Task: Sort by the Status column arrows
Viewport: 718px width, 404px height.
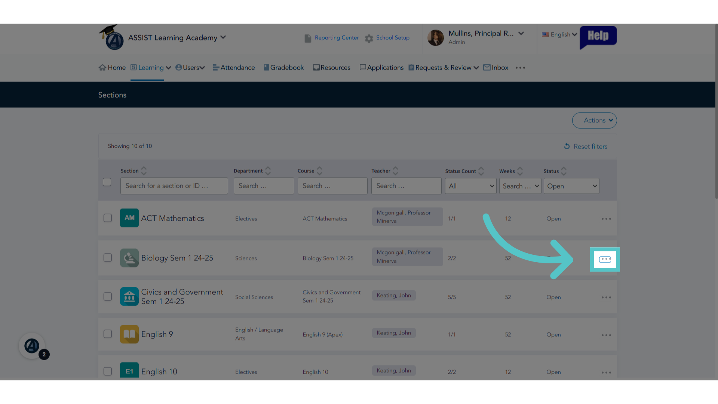Action: 564,171
